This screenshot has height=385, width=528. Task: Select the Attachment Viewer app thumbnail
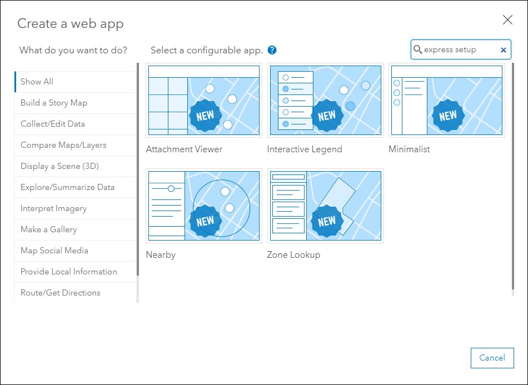204,101
